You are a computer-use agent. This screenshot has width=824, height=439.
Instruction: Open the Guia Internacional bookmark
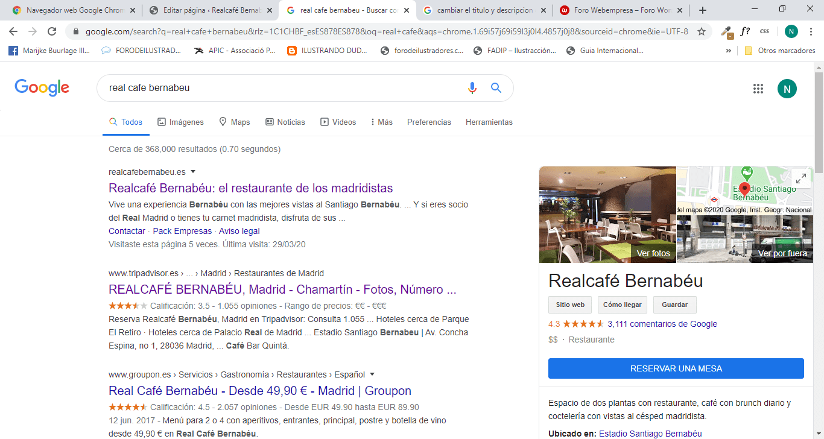(605, 51)
